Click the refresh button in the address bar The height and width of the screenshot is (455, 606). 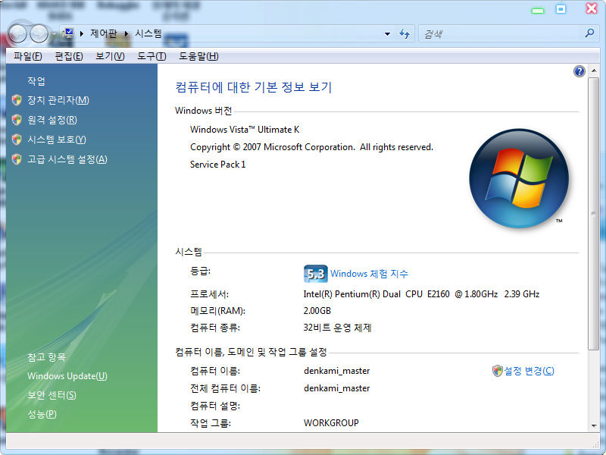coord(405,34)
